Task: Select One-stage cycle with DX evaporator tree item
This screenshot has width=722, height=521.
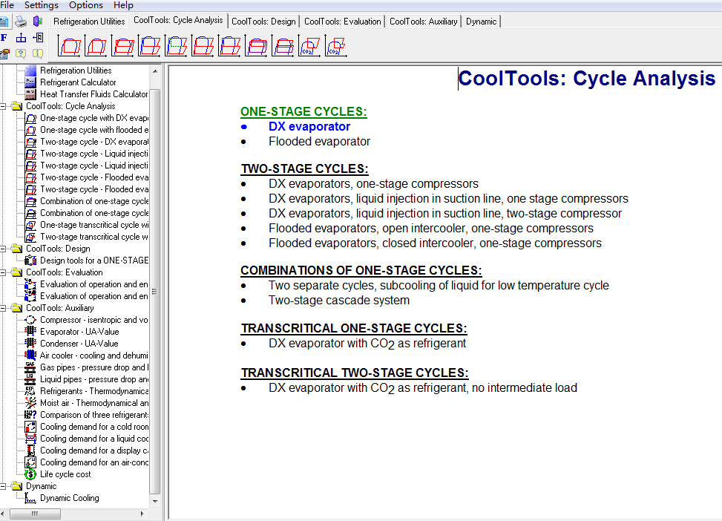Action: pos(94,118)
